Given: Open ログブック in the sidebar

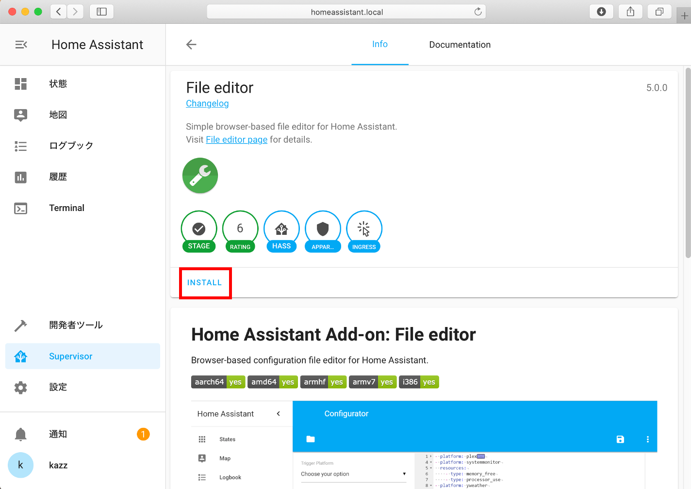Looking at the screenshot, I should tap(82, 146).
